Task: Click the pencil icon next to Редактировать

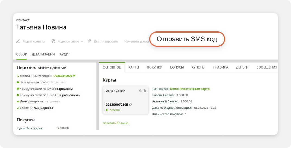Action: (x=18, y=41)
